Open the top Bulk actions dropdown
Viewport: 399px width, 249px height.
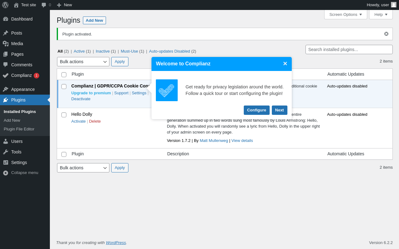(83, 62)
